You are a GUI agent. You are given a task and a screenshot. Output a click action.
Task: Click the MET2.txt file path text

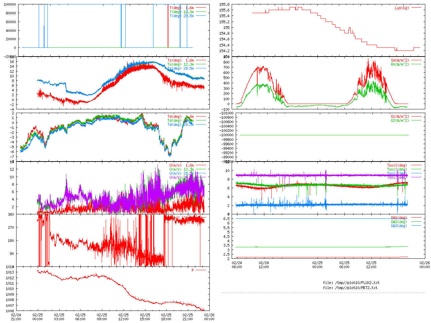pyautogui.click(x=350, y=288)
